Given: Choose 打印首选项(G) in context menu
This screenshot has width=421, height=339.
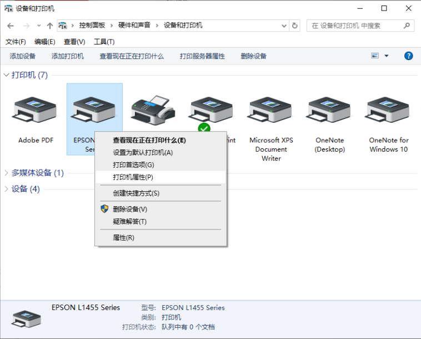Looking at the screenshot, I should click(x=161, y=164).
